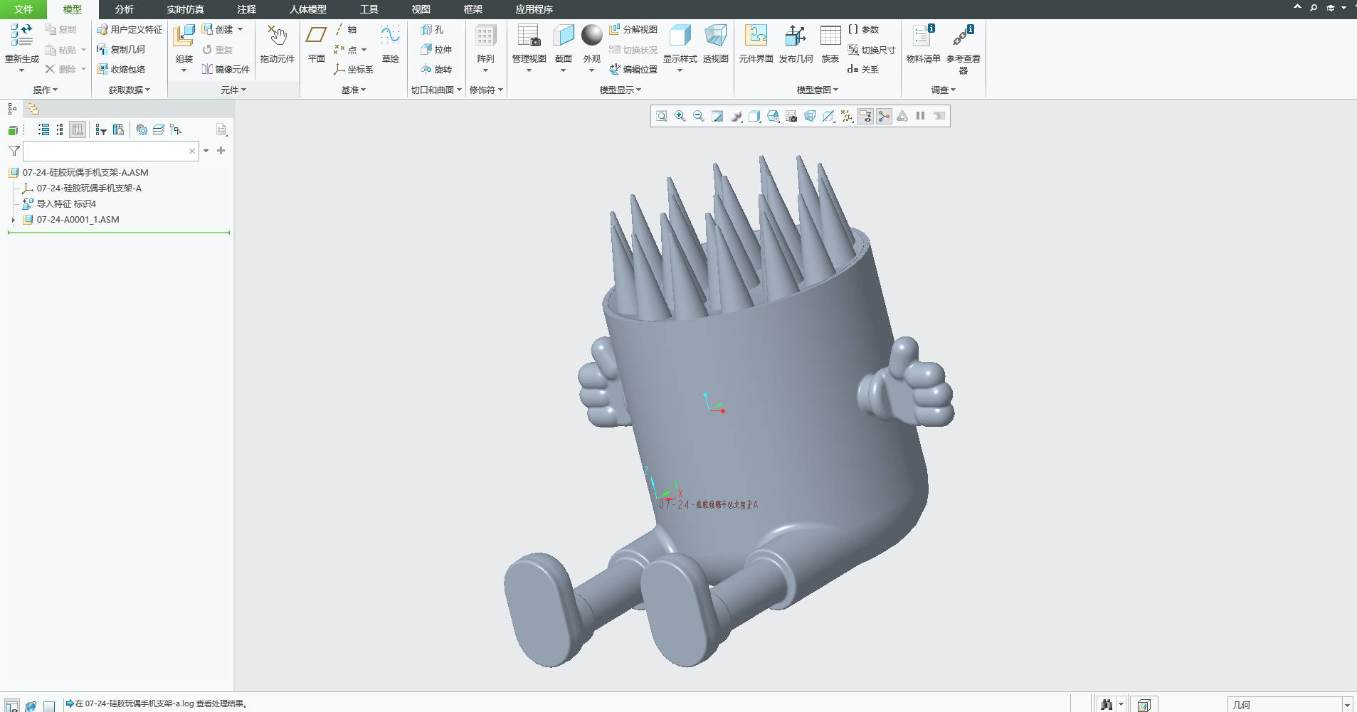Click 编辑位置 (Edit Position) button
1357x712 pixels.
[633, 69]
